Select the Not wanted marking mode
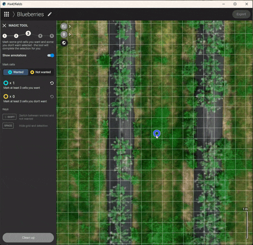This screenshot has width=253, height=245. [41, 72]
